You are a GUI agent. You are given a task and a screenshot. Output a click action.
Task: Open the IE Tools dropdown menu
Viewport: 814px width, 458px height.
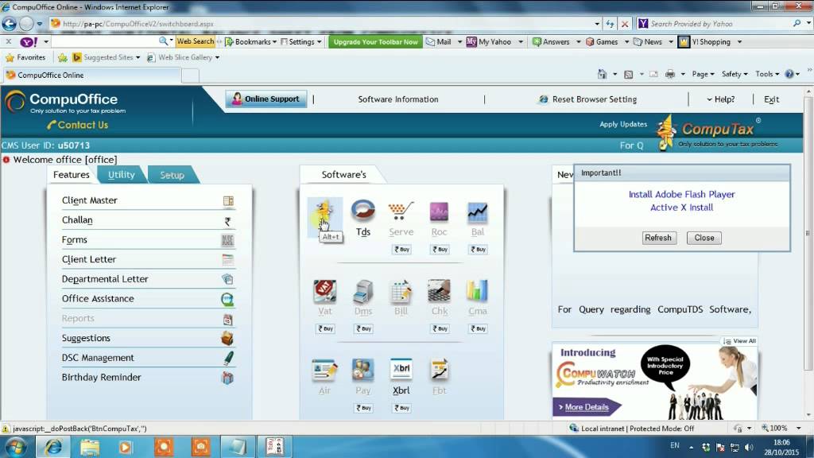(x=767, y=74)
